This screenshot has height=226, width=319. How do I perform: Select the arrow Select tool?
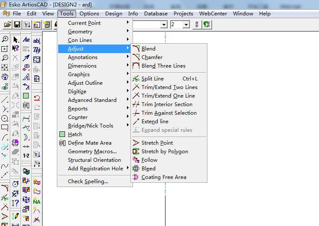(x=16, y=39)
